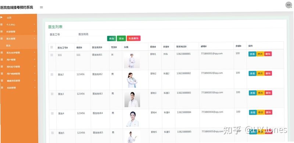Focus the 医生姓名 search field

(92, 39)
